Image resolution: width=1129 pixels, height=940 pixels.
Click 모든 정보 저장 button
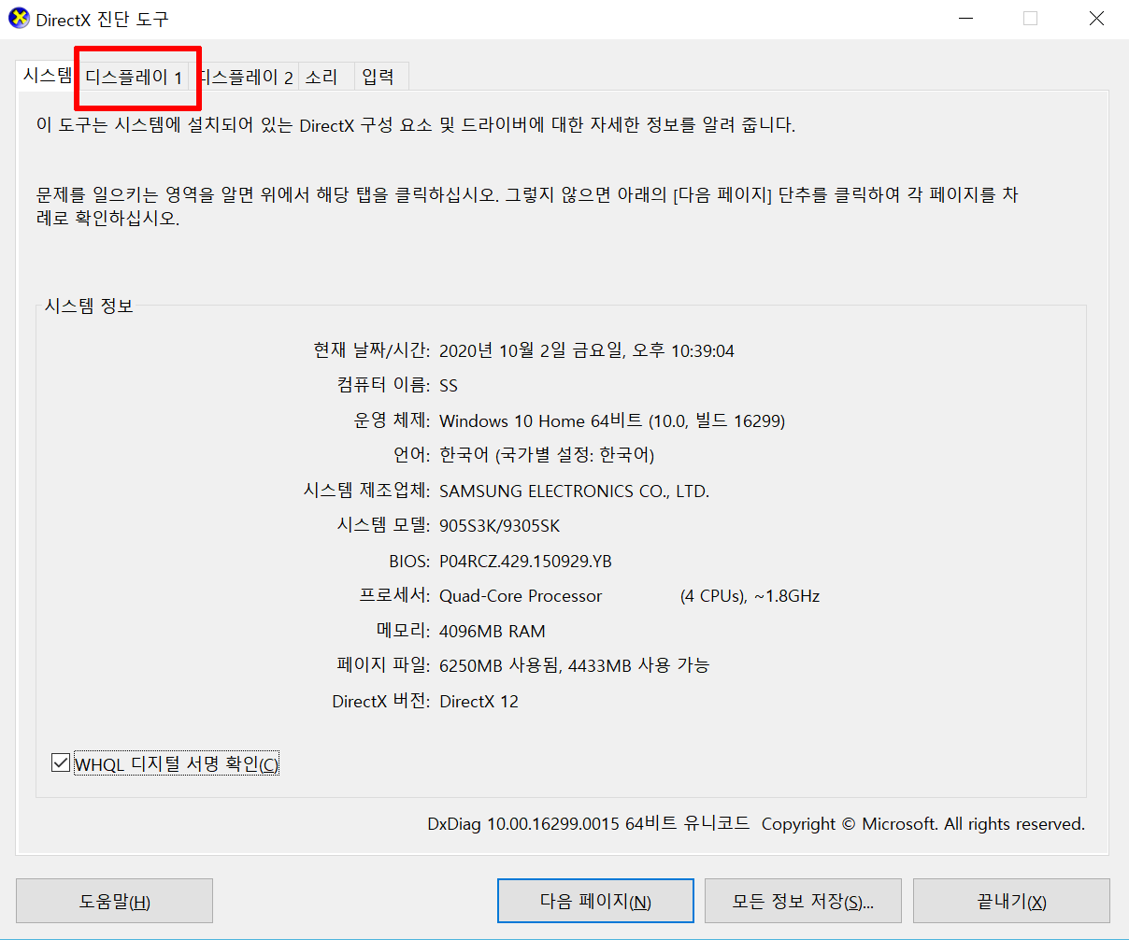[803, 901]
